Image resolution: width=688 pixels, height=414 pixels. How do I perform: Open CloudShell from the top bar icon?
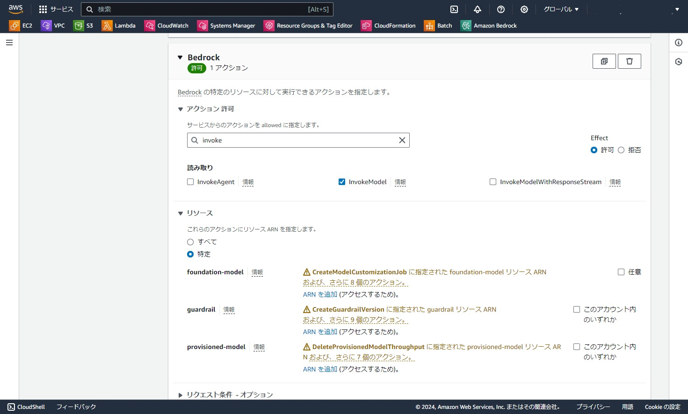pos(454,9)
